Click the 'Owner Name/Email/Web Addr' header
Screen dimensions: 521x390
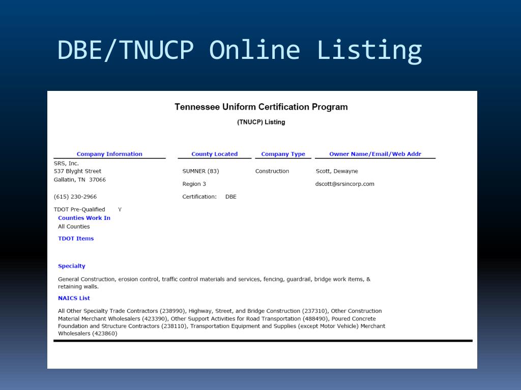click(x=375, y=154)
